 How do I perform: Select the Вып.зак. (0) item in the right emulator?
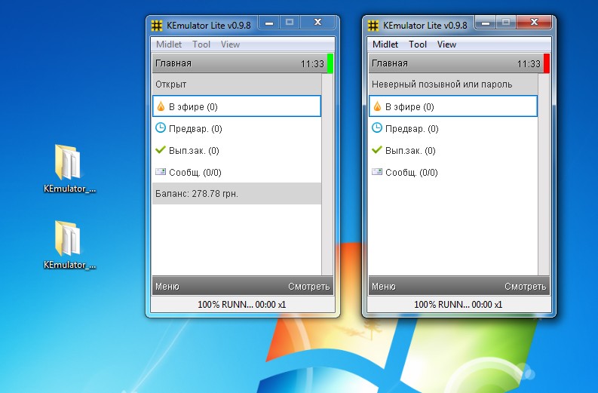click(410, 150)
